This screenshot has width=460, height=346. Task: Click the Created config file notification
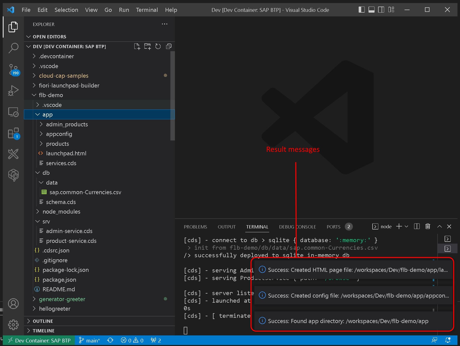353,295
